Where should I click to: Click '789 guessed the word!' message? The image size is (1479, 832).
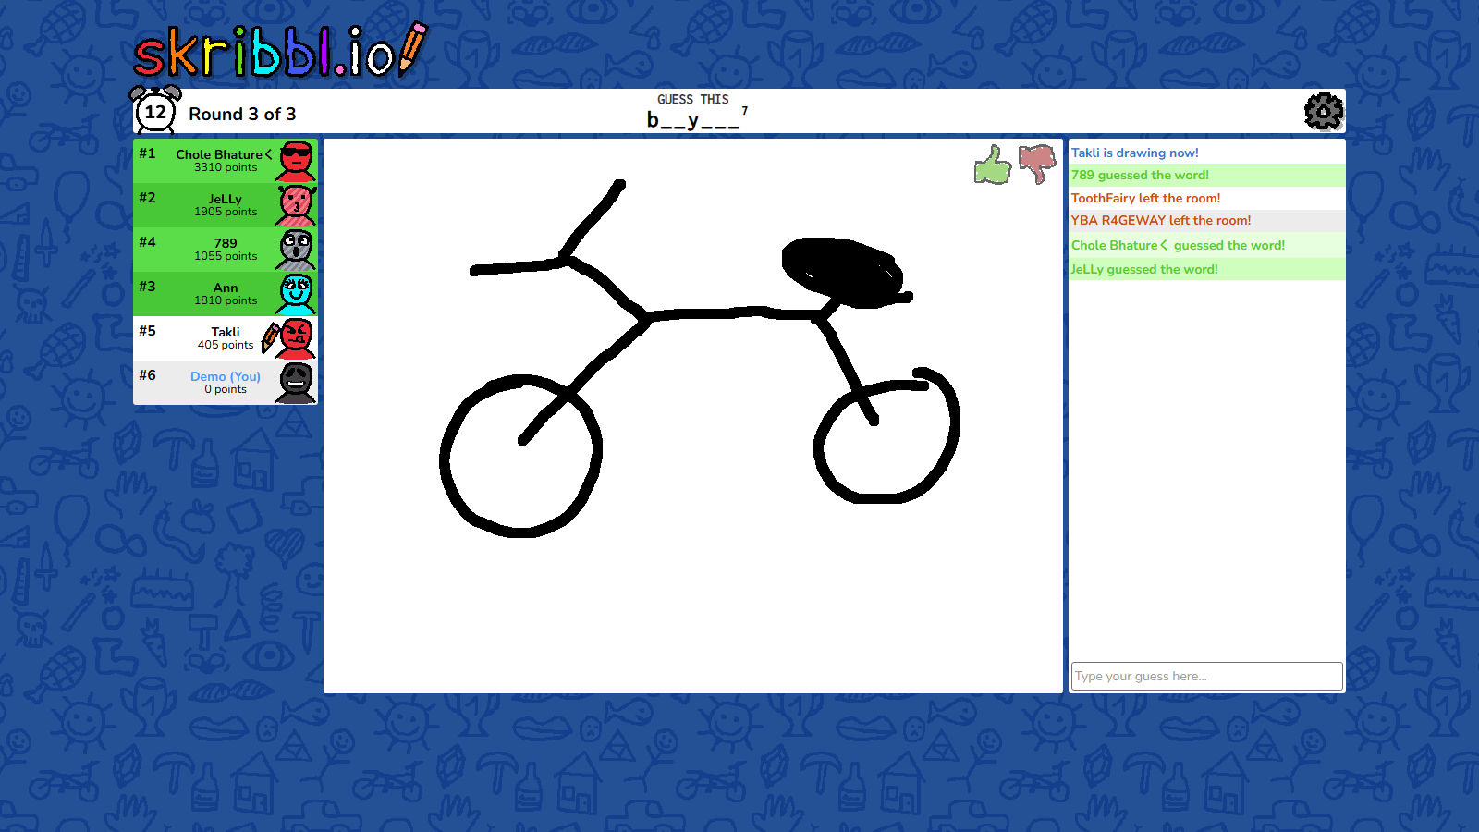pos(1140,175)
